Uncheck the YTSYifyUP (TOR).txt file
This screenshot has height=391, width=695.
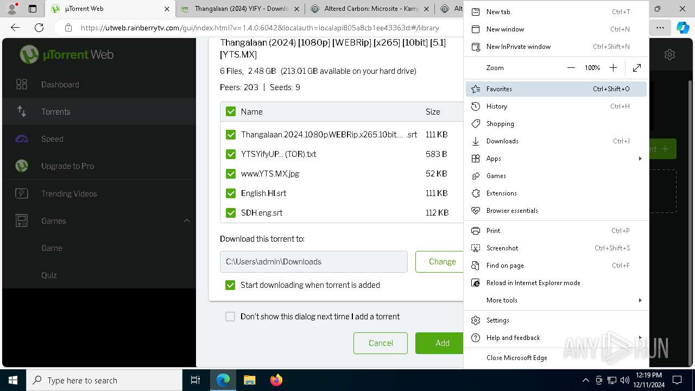pos(231,154)
